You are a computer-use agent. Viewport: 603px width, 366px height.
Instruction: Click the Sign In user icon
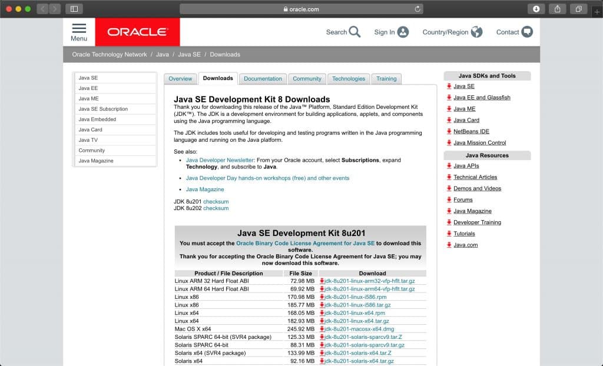click(403, 32)
